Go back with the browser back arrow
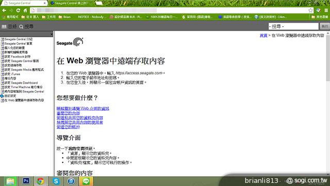 [4, 10]
